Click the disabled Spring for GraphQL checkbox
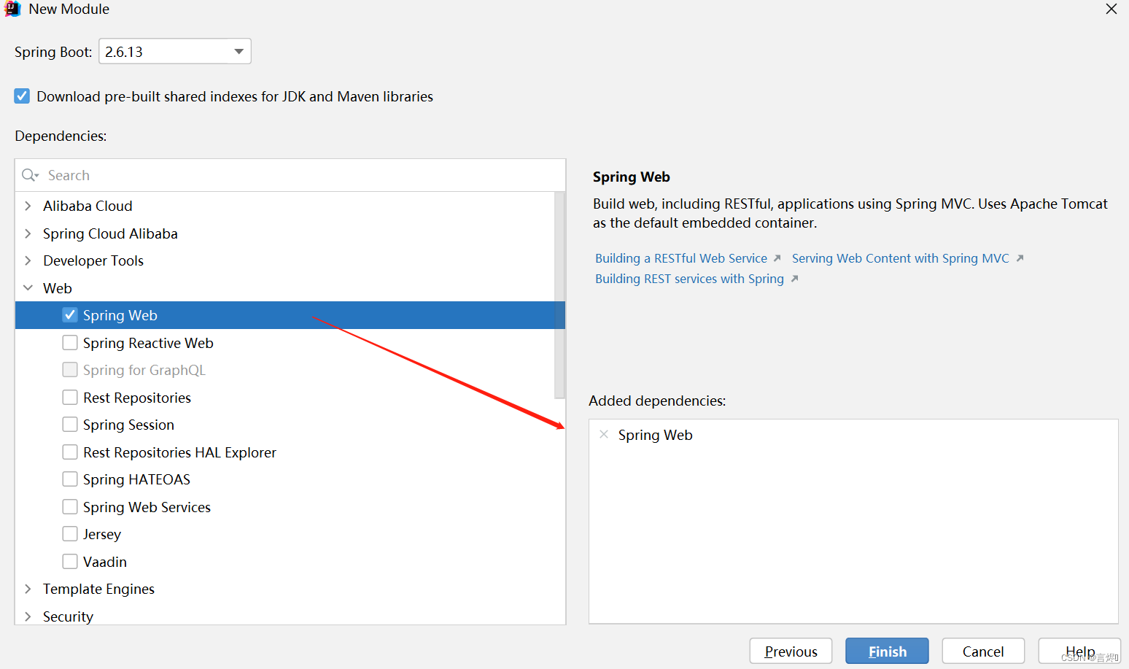The image size is (1129, 669). pyautogui.click(x=70, y=370)
